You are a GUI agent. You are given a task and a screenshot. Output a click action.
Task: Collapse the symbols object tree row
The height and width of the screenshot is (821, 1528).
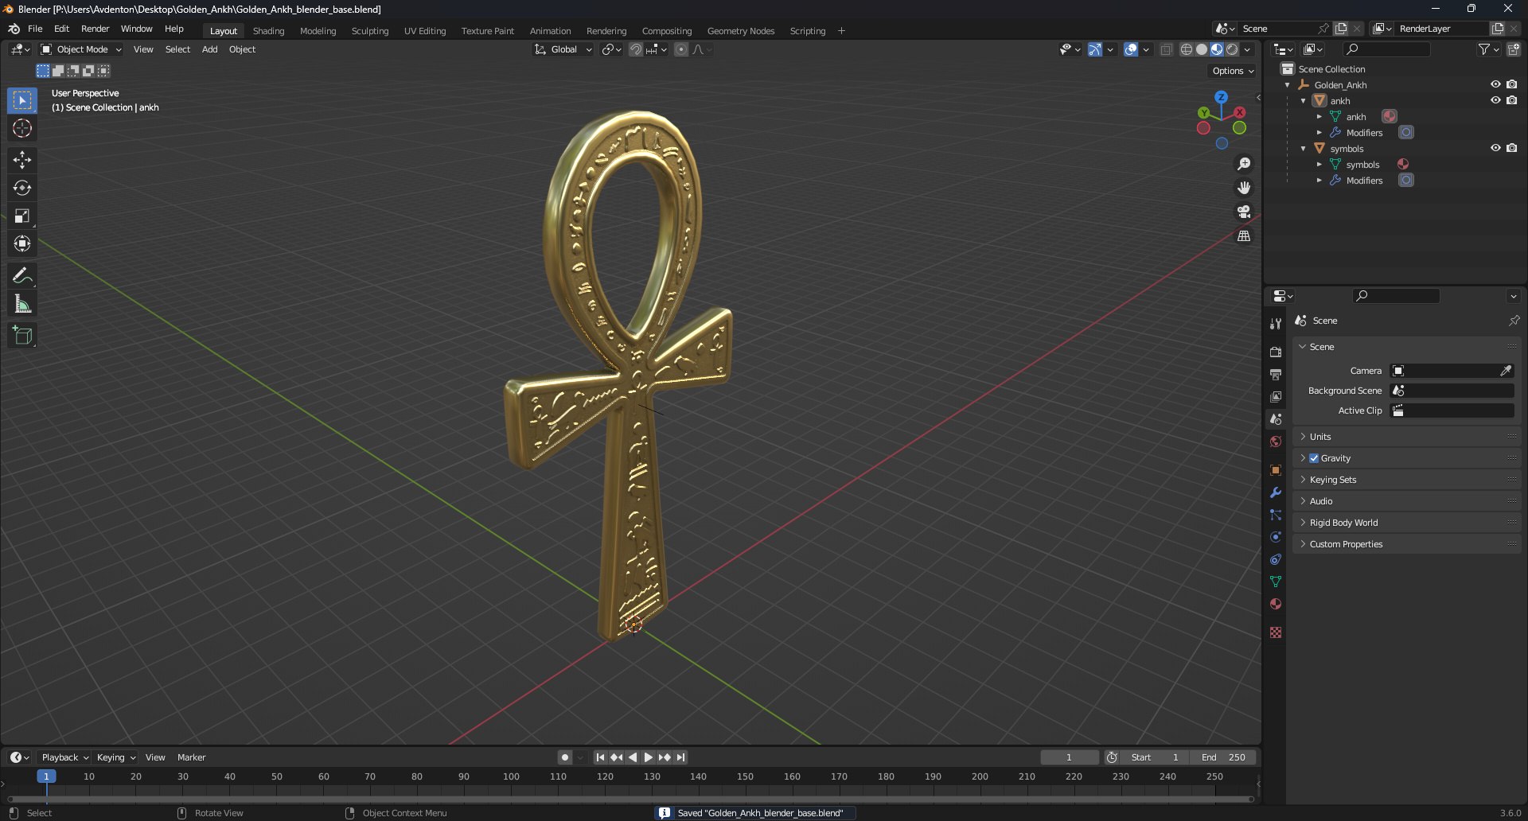(1304, 149)
